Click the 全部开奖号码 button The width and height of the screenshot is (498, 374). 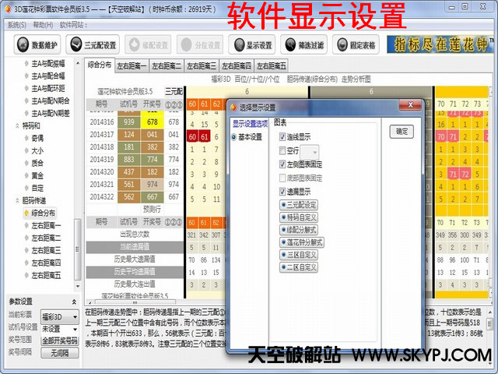tap(60, 340)
